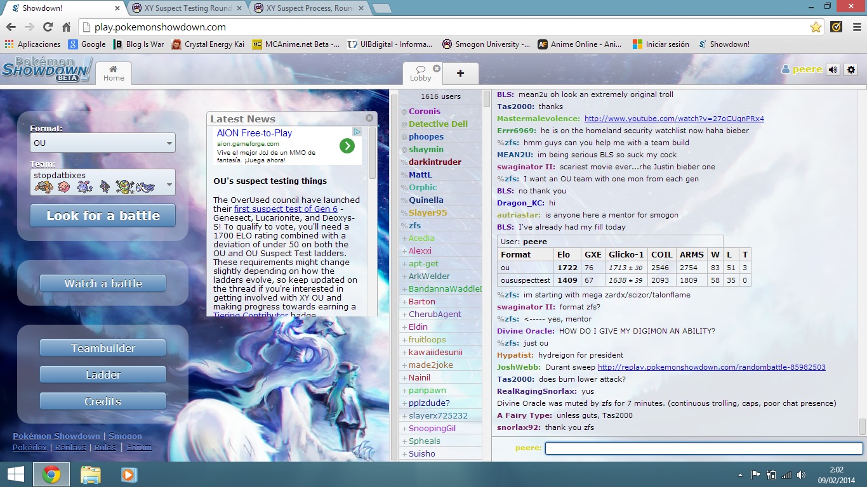Click the system tray volume icon
This screenshot has height=487, width=867.
(802, 474)
